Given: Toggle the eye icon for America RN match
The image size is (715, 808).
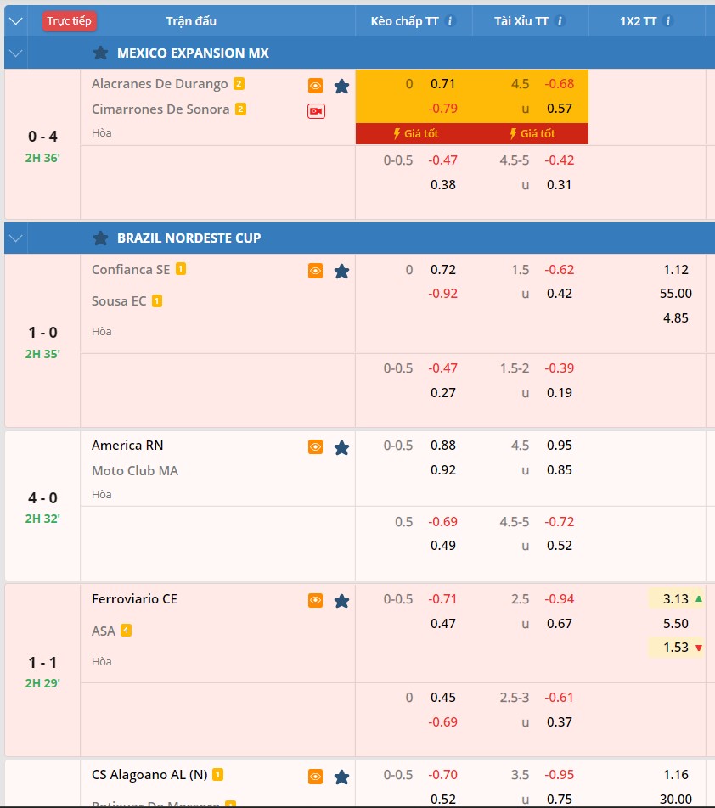Looking at the screenshot, I should pos(315,447).
